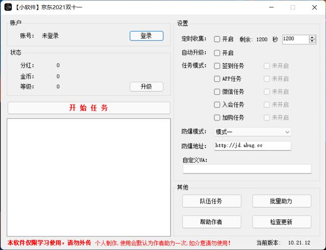Click inside the empty log output area

89,178
